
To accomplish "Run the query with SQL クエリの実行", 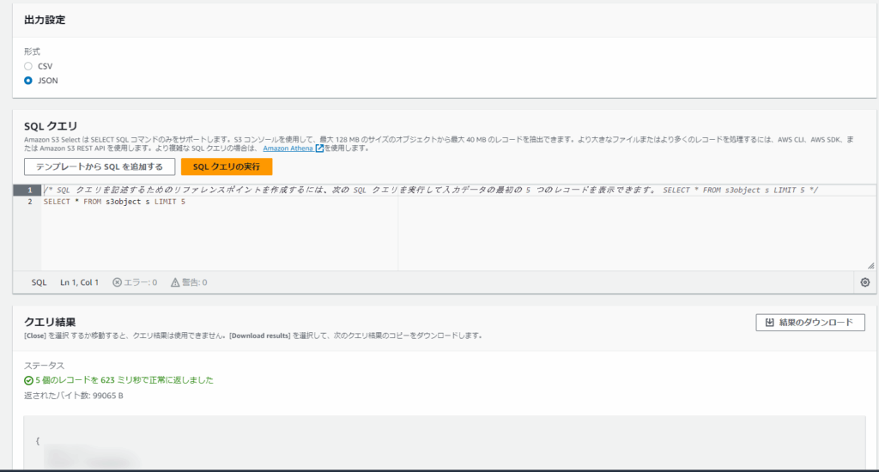I will pos(227,166).
